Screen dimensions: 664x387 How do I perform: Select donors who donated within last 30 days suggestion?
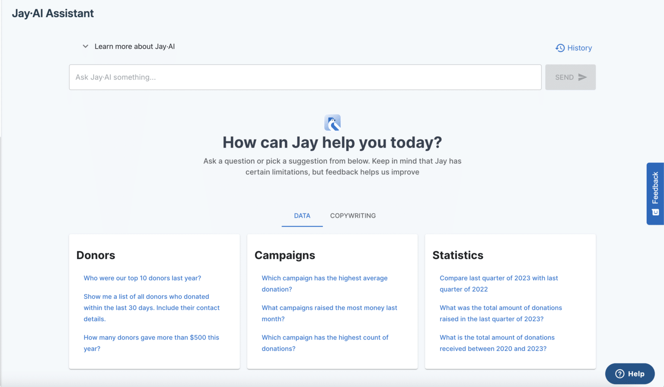pos(152,308)
